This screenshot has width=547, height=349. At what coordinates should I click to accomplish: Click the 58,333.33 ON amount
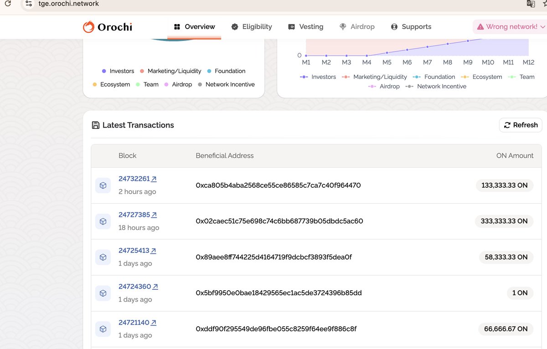(x=506, y=257)
